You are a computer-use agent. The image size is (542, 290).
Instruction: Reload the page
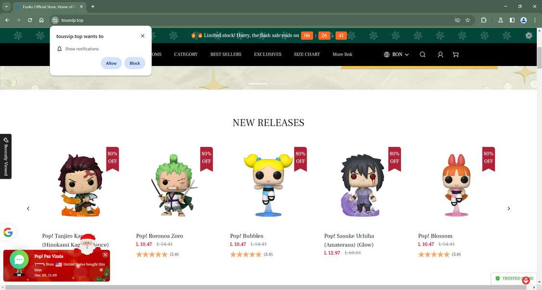click(30, 20)
